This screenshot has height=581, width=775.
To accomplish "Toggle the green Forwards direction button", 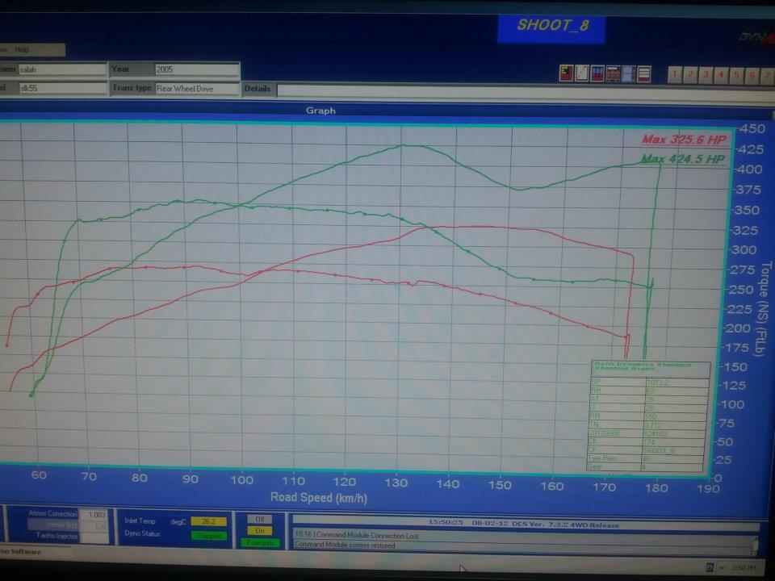I will (x=258, y=543).
